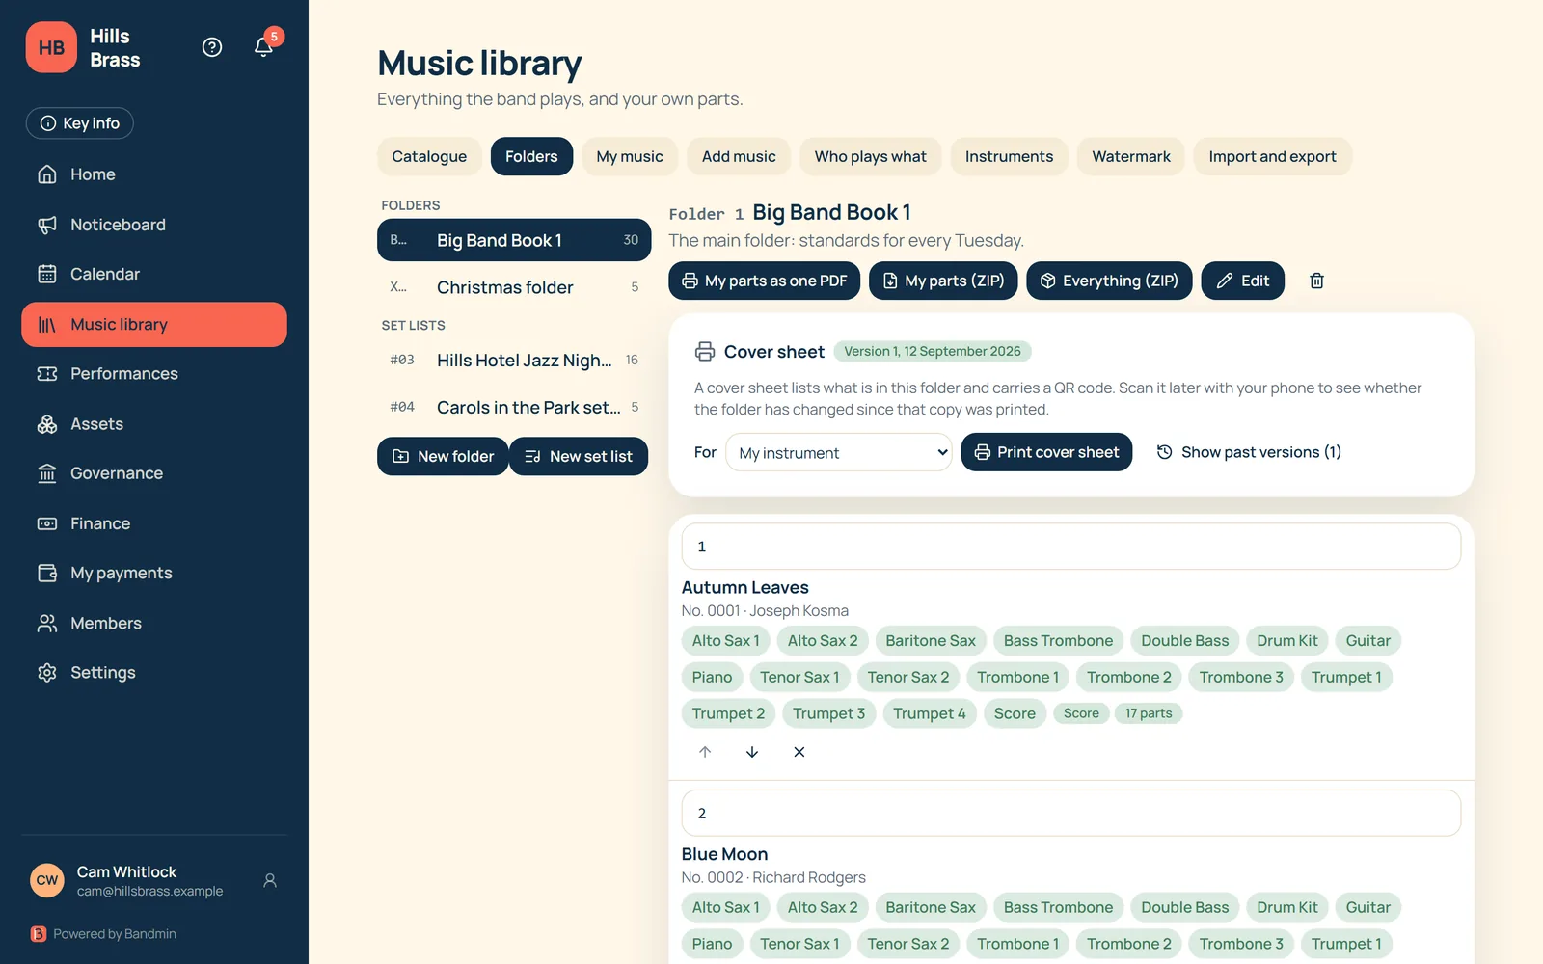
Task: Go to Home in sidebar
Action: click(x=154, y=174)
